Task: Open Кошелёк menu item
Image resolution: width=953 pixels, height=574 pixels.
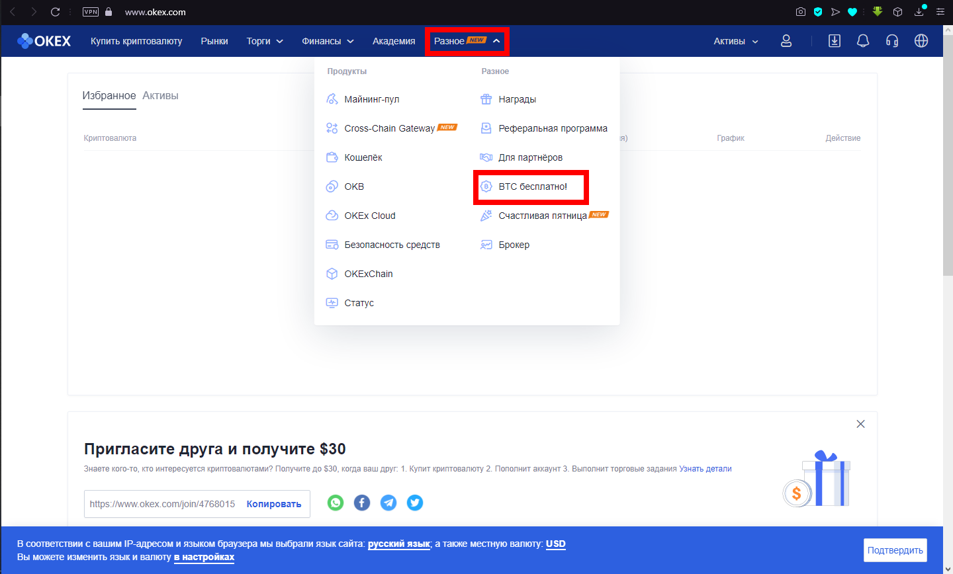Action: point(354,157)
